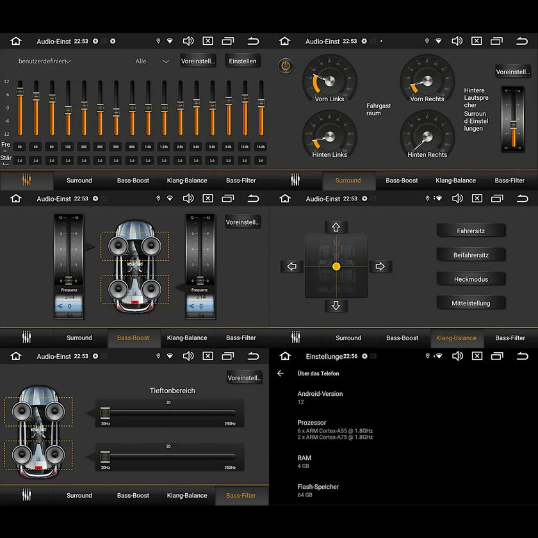
Task: Open the highlighted equalizer sliders tab icon
Action: [x=27, y=180]
